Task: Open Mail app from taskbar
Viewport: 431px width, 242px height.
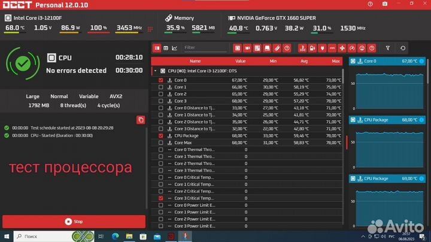Action: pos(157,236)
